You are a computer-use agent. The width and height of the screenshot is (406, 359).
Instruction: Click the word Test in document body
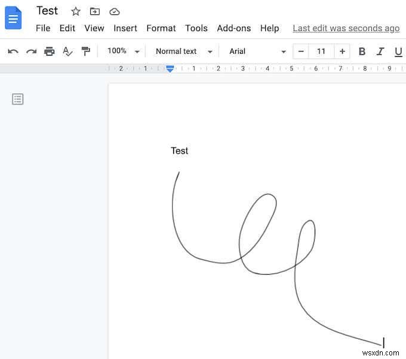[x=180, y=151]
